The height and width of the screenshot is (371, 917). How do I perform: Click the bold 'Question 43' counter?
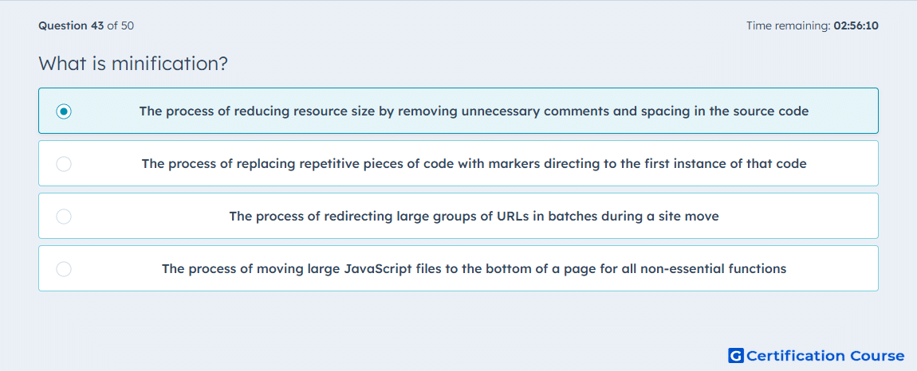pos(71,25)
